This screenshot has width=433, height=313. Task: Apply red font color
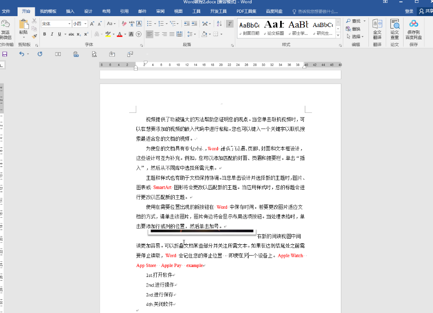120,34
